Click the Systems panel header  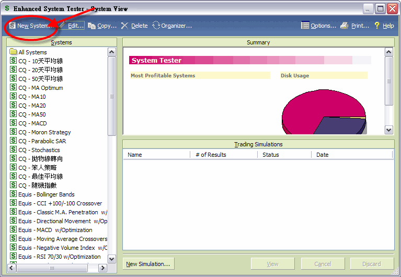pos(61,42)
